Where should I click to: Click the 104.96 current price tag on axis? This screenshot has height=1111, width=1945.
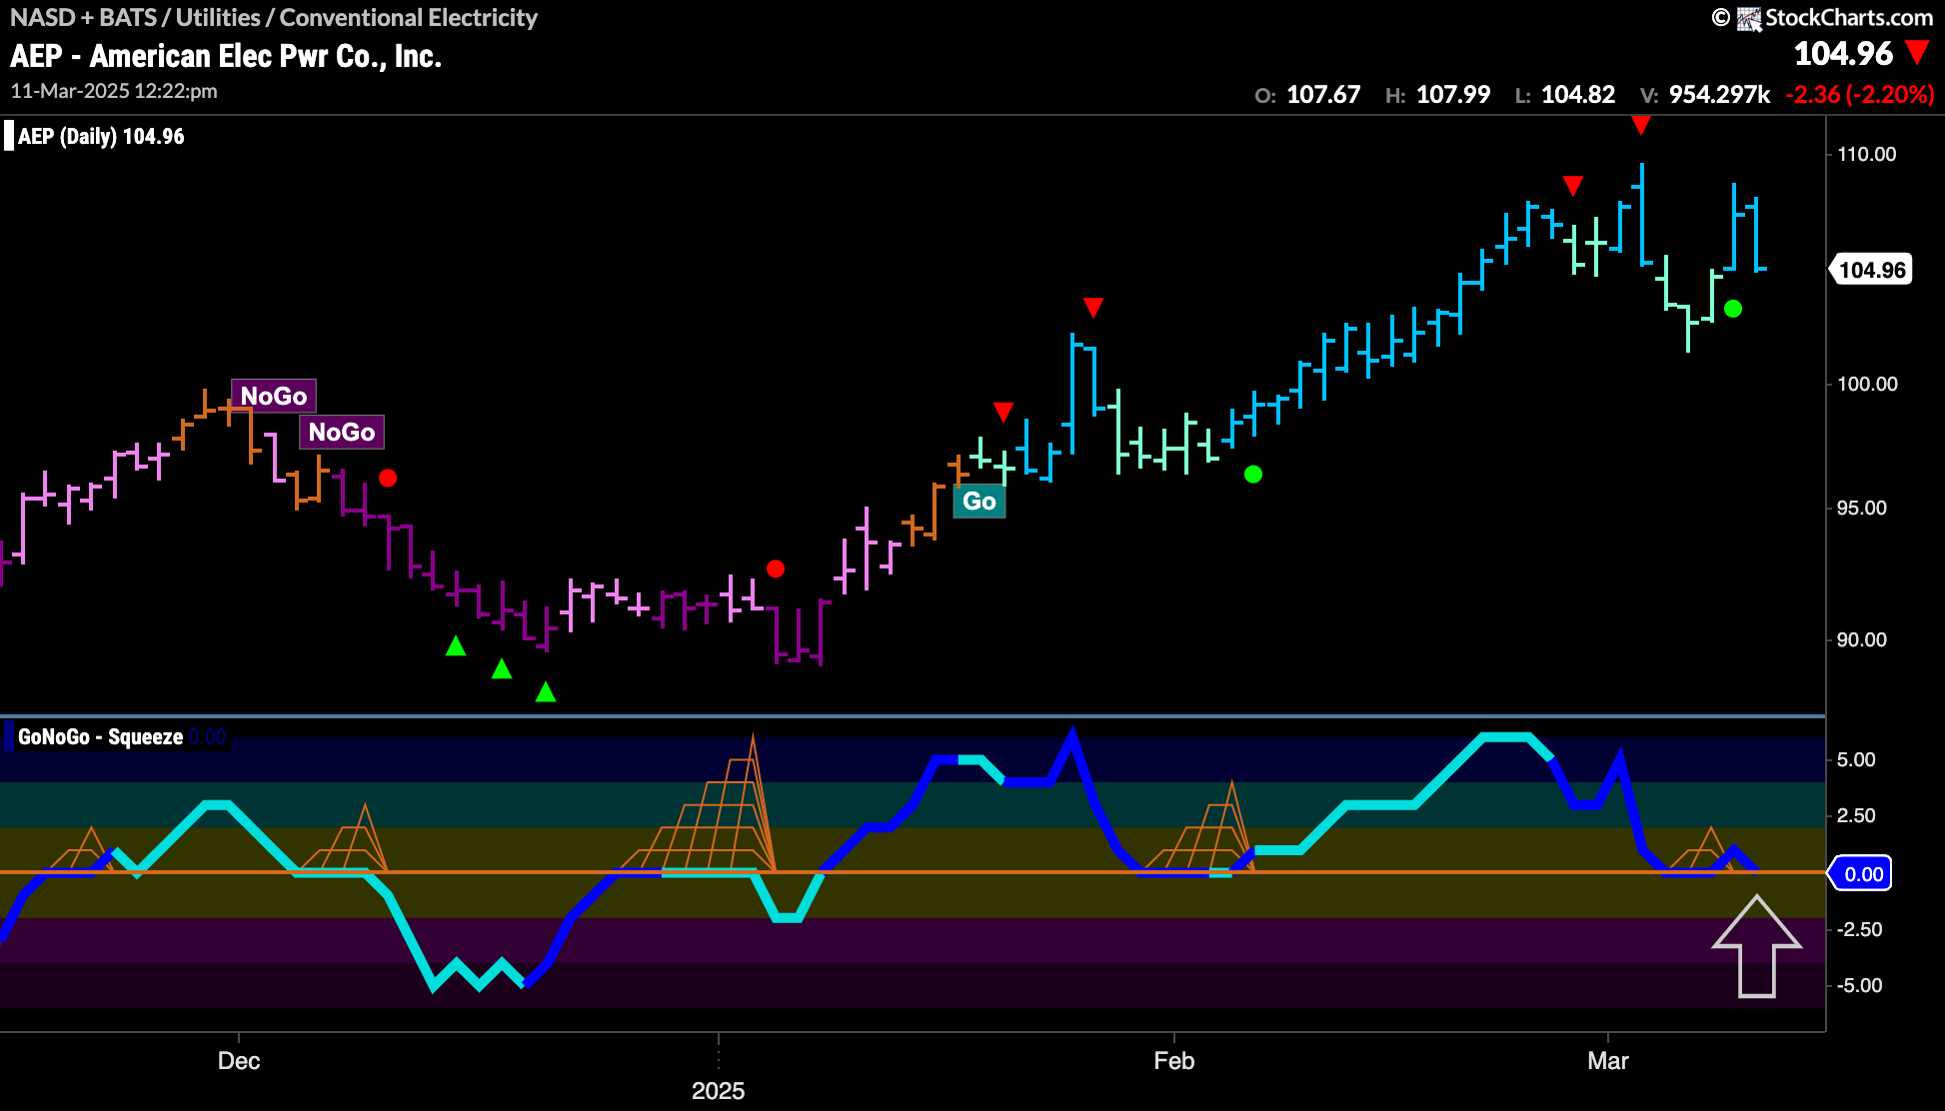1872,270
